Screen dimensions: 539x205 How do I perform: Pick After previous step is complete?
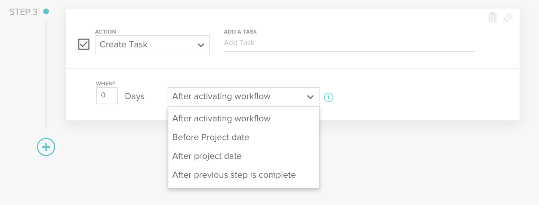click(x=234, y=175)
